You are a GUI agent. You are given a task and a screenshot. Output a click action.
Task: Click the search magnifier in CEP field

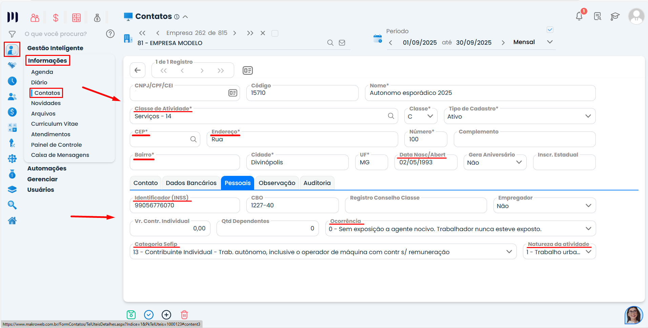coord(193,139)
